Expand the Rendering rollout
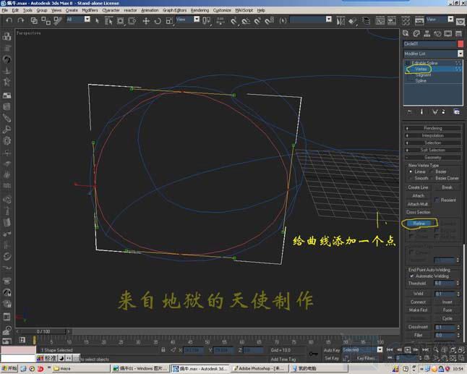This screenshot has height=374, width=467. (x=433, y=128)
